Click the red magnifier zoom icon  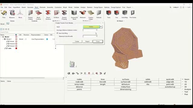click(x=97, y=73)
